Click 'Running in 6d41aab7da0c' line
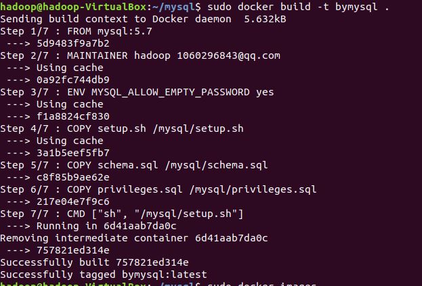Screen dimensions: 422x286 pyautogui.click(x=106, y=226)
